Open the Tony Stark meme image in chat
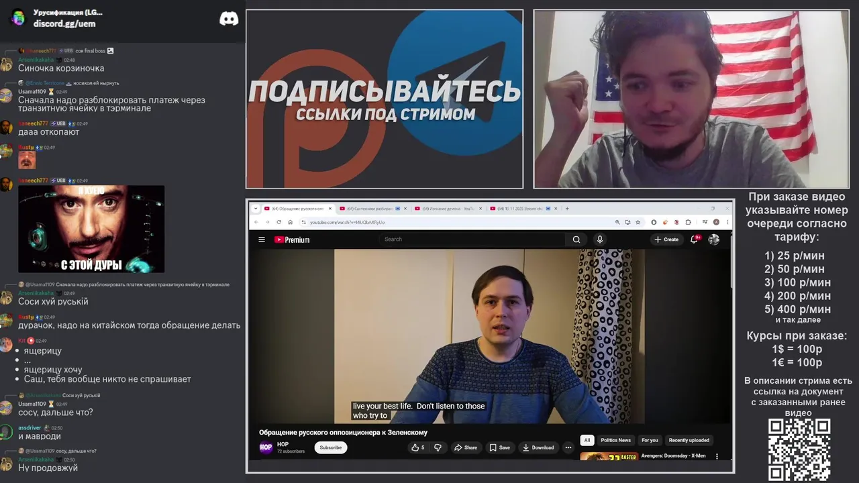859x483 pixels. tap(91, 229)
